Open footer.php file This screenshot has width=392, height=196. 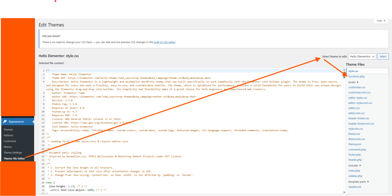[354, 155]
